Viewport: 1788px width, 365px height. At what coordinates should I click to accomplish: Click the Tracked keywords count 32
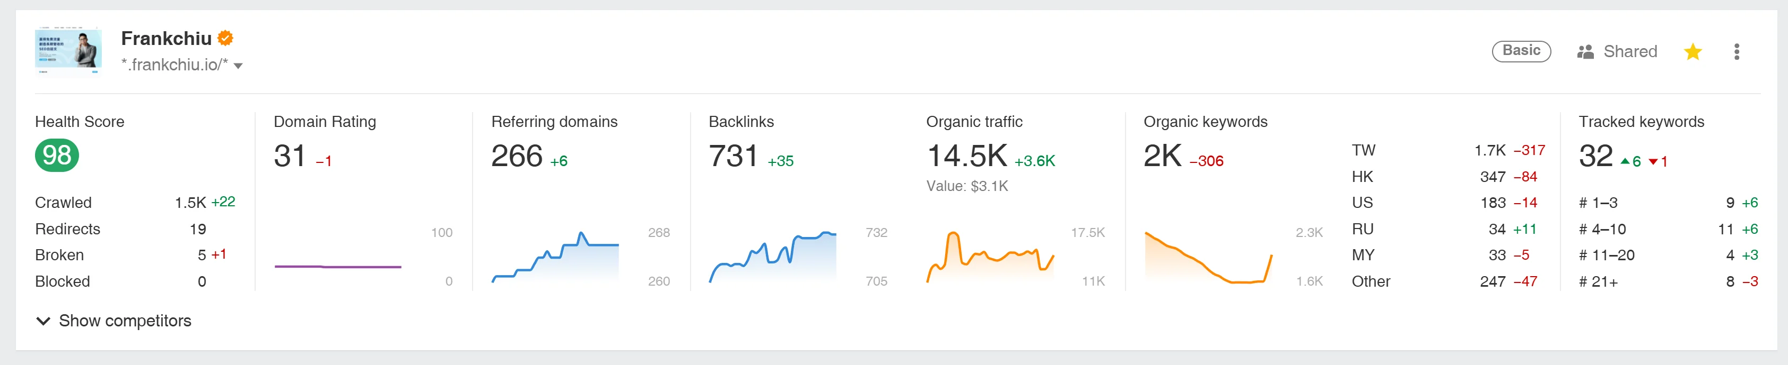click(x=1595, y=156)
